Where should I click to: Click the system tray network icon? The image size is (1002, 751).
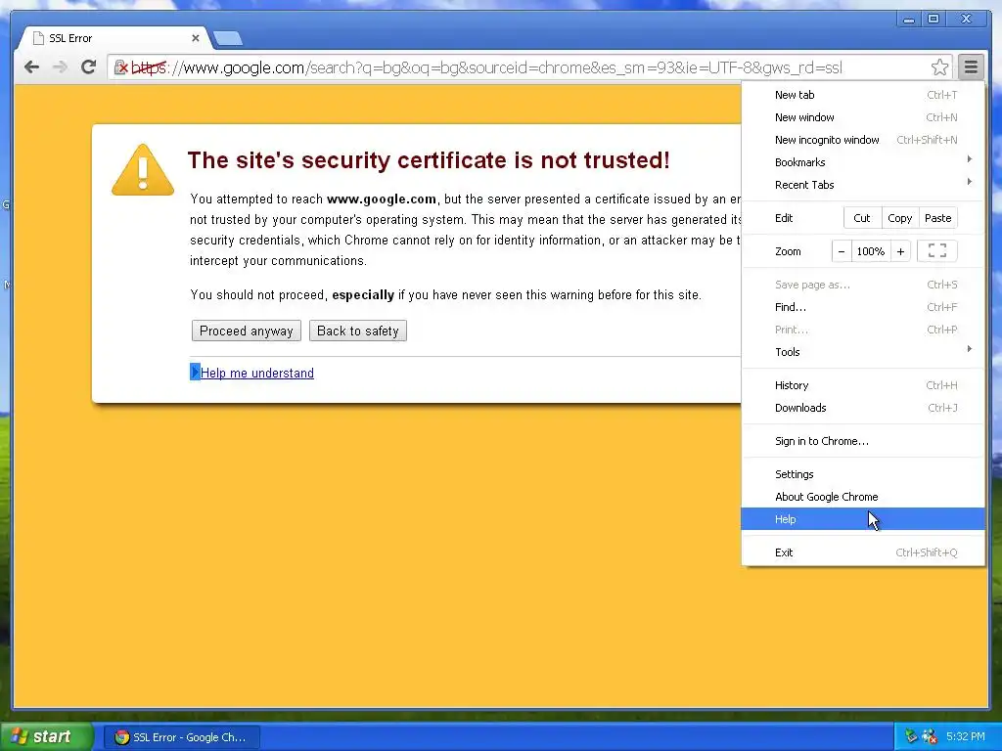[x=930, y=736]
